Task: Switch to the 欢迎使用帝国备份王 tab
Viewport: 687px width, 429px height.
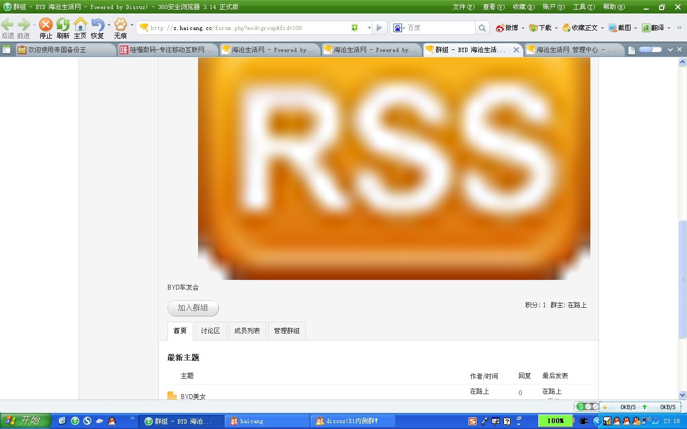Action: point(65,50)
